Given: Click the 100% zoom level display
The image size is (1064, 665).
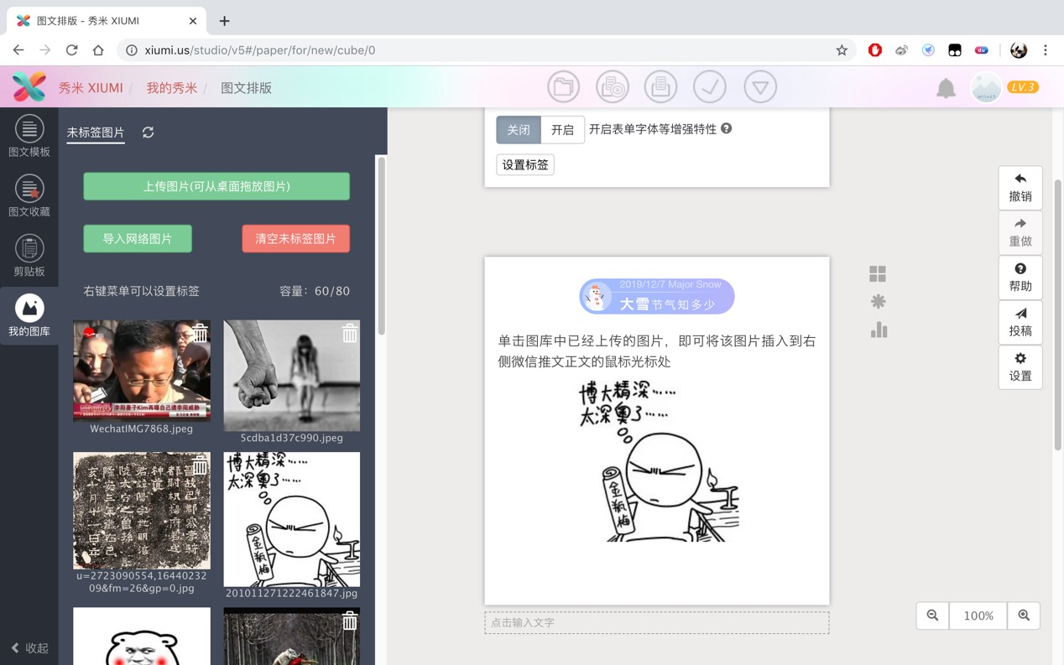Looking at the screenshot, I should click(x=978, y=616).
